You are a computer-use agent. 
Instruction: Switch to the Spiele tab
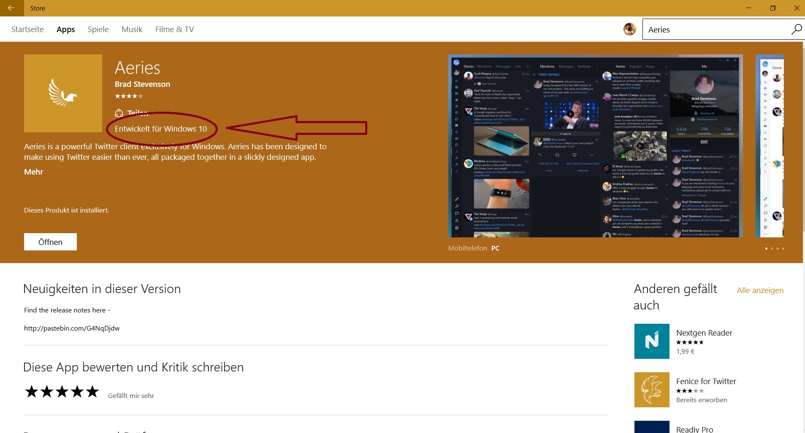coord(98,30)
